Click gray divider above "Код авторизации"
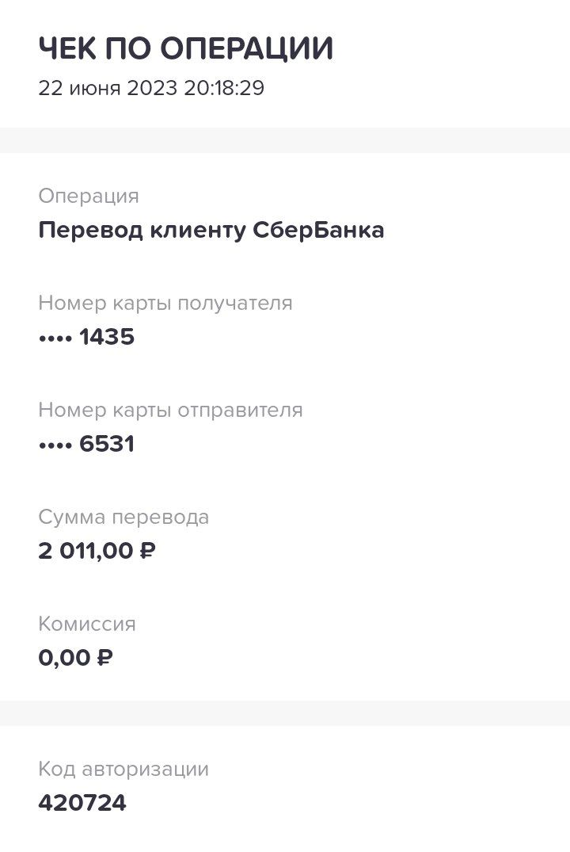The width and height of the screenshot is (570, 852). point(285,713)
